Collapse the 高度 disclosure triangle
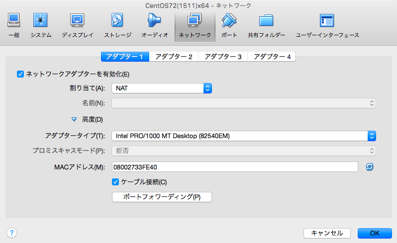Viewport: 397px width, 243px height. pos(74,119)
